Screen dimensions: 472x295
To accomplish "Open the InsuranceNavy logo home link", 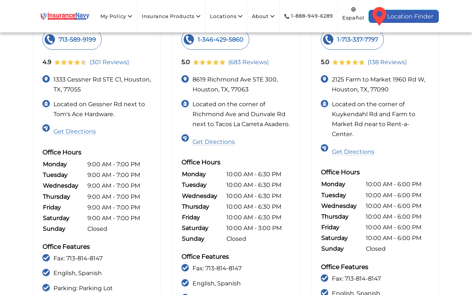I will click(x=65, y=16).
